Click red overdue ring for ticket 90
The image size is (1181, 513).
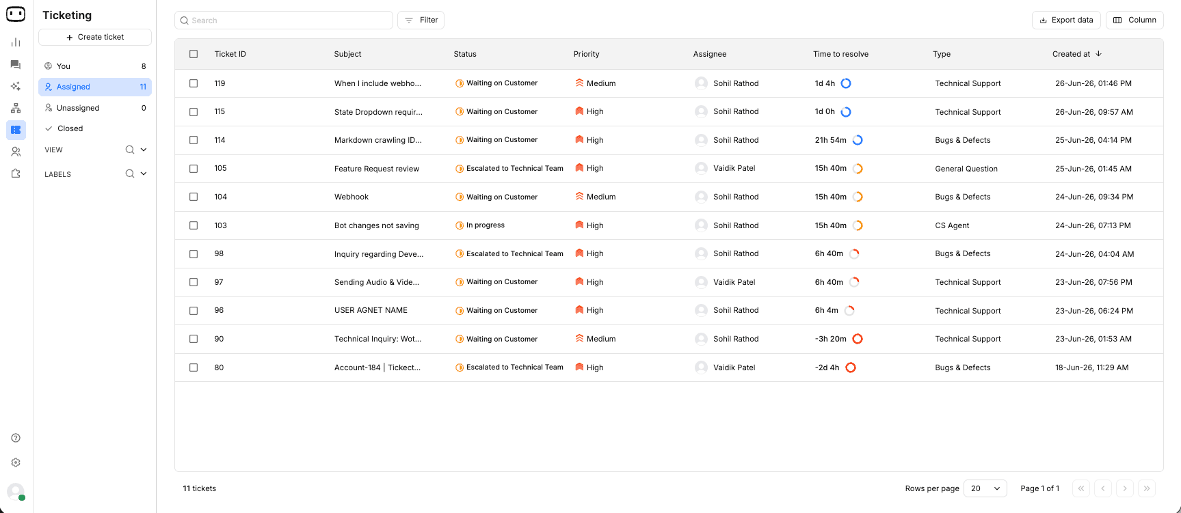[858, 339]
